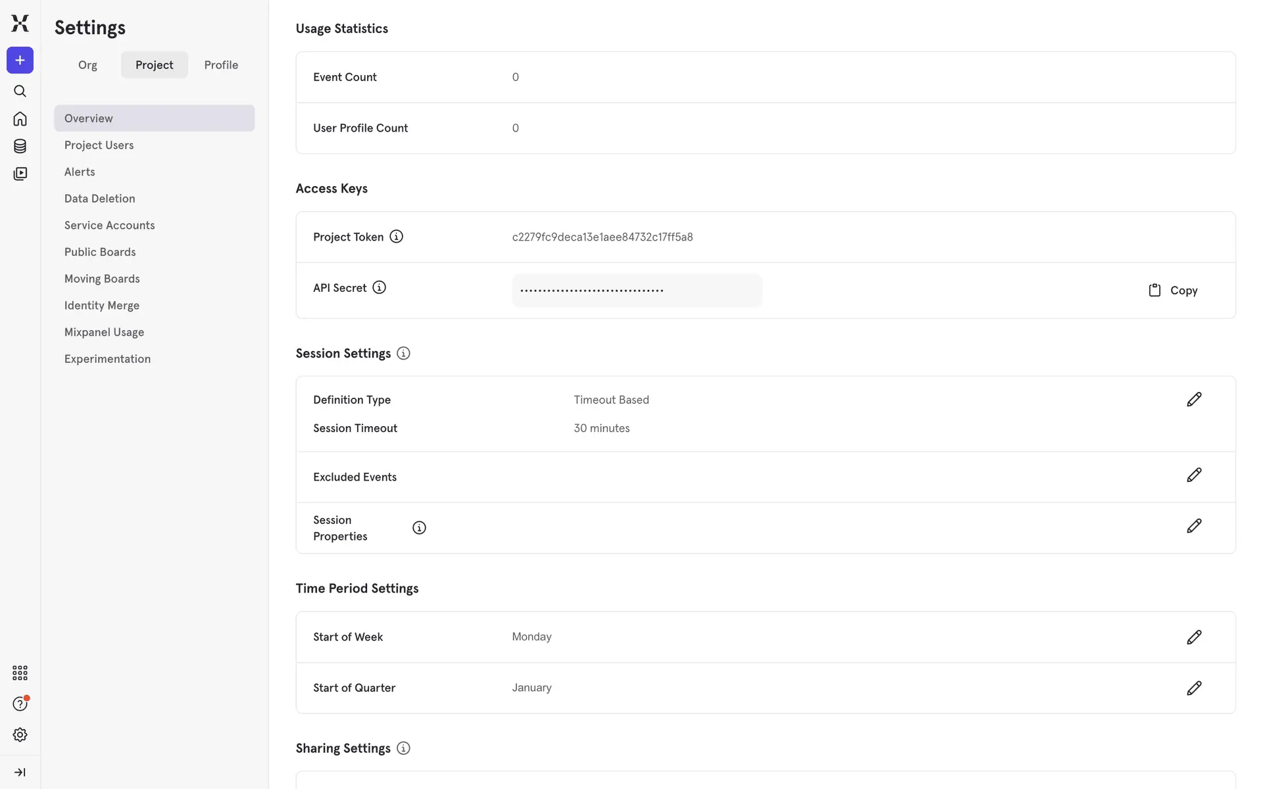This screenshot has height=789, width=1263.
Task: Open the apps grid icon
Action: [20, 673]
